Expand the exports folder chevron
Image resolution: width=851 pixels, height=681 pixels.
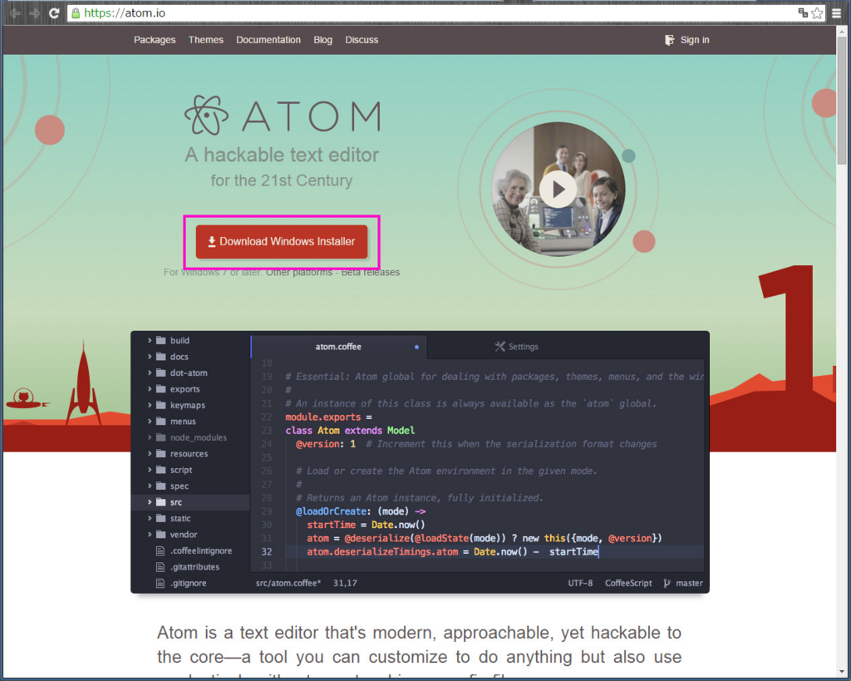pos(150,389)
